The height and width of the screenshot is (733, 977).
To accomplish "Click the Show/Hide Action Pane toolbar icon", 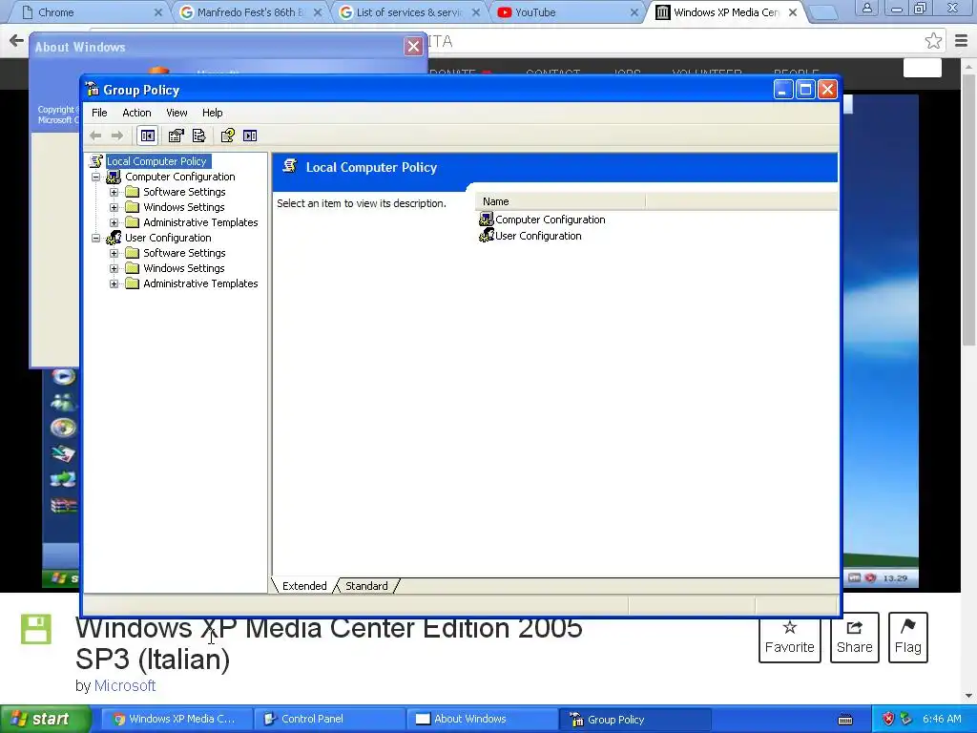I will tap(250, 136).
